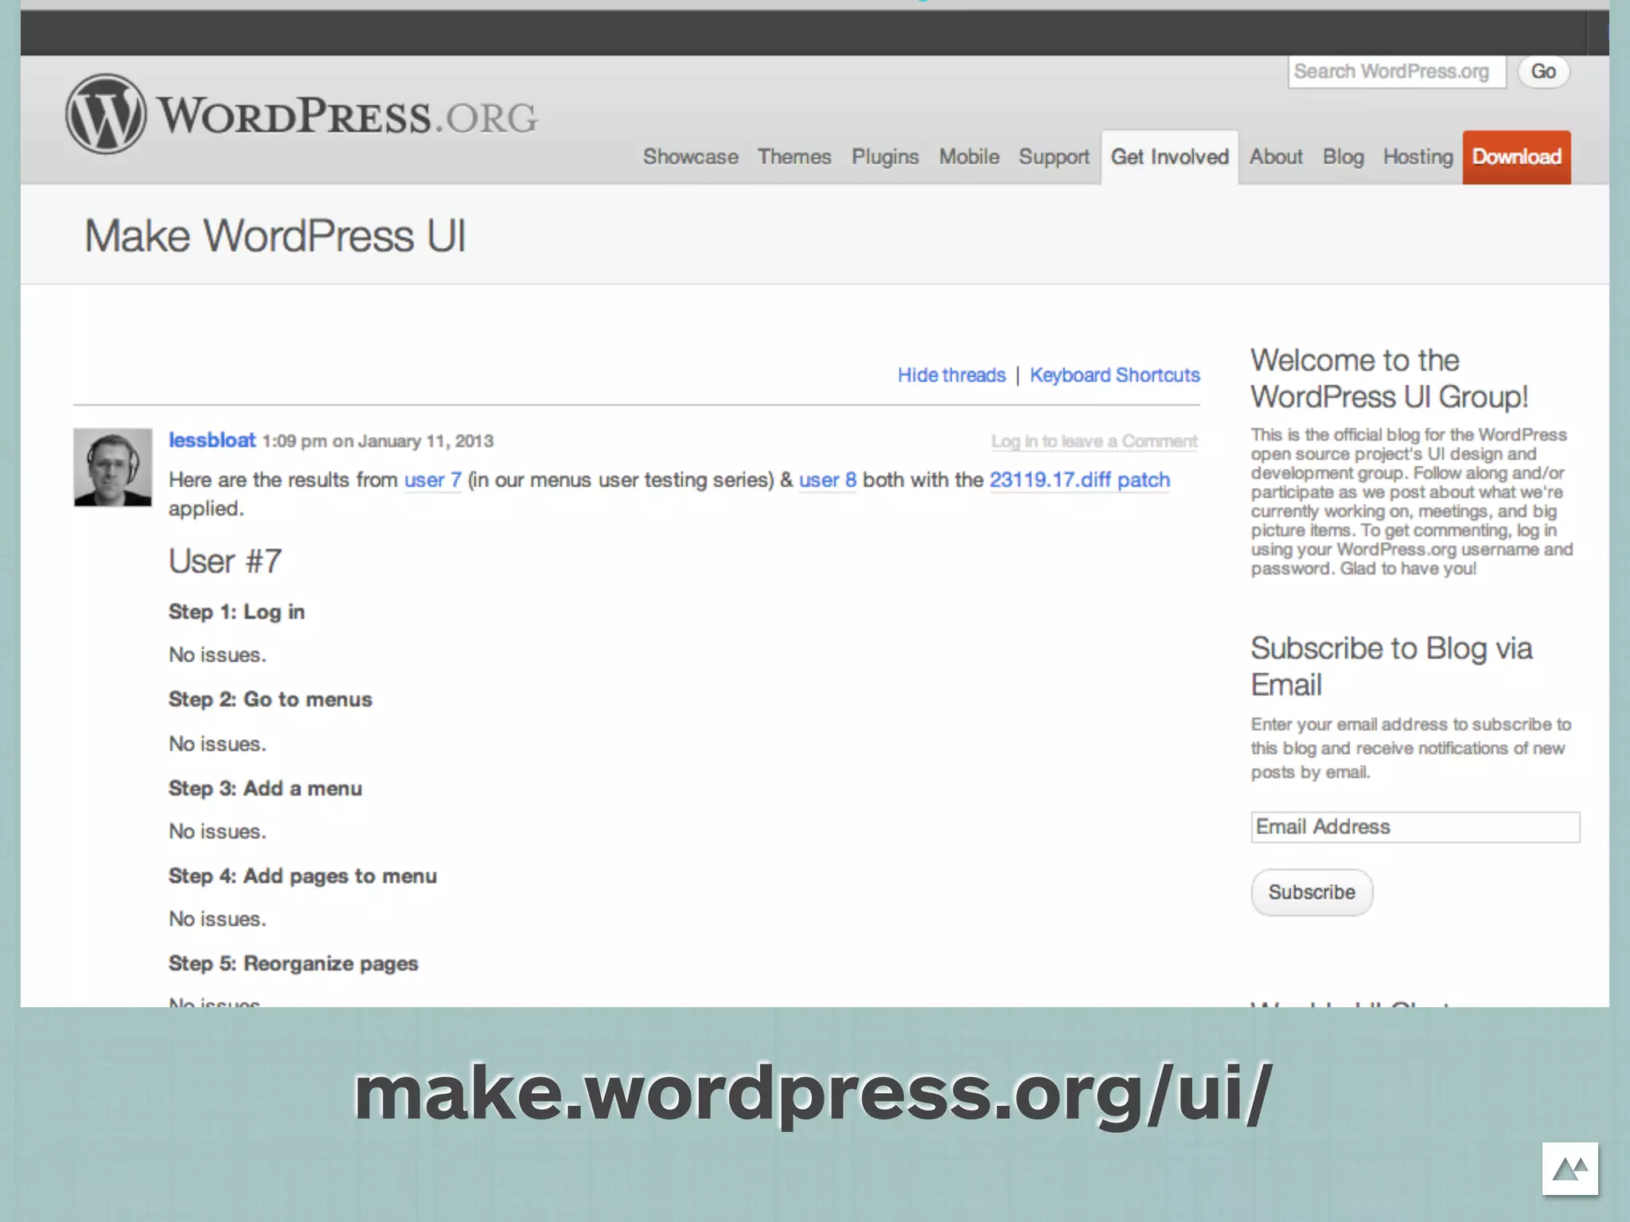The height and width of the screenshot is (1222, 1630).
Task: Click the mountain icon in bottom corner
Action: tap(1570, 1169)
